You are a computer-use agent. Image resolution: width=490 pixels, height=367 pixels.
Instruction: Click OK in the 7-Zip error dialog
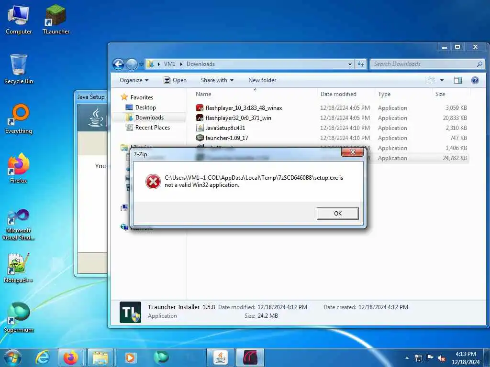pos(337,214)
